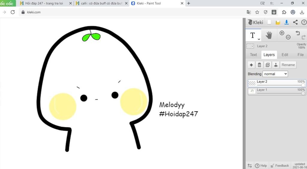The image size is (307, 169).
Task: View site security lock info
Action: (23, 12)
